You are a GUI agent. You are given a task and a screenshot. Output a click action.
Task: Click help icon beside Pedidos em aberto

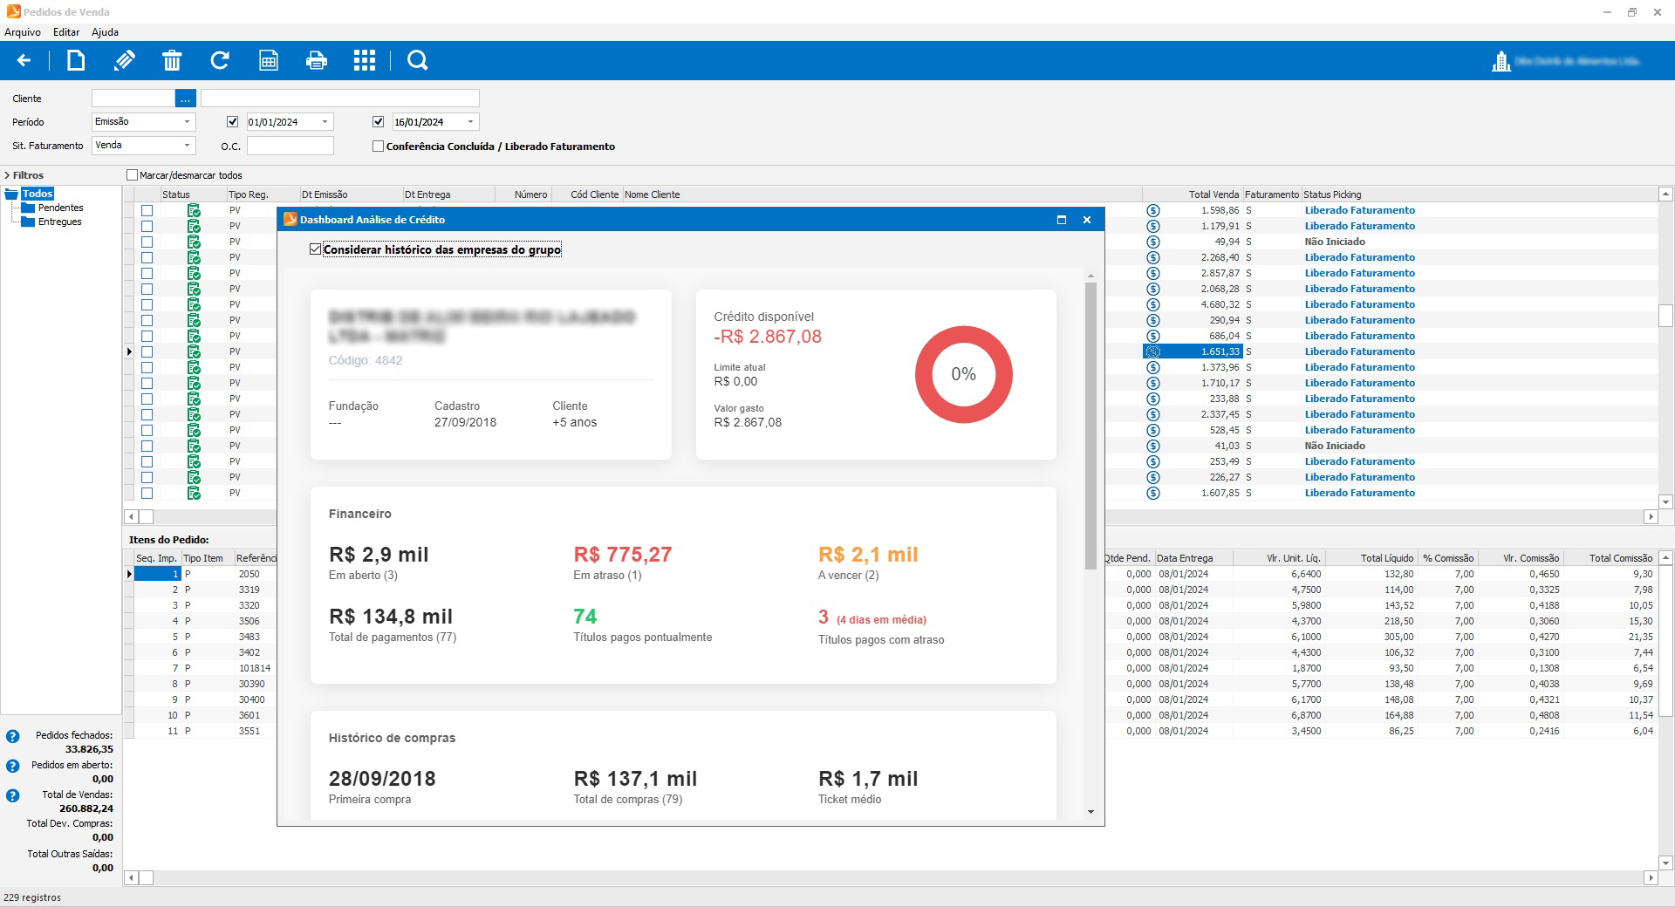click(x=12, y=767)
